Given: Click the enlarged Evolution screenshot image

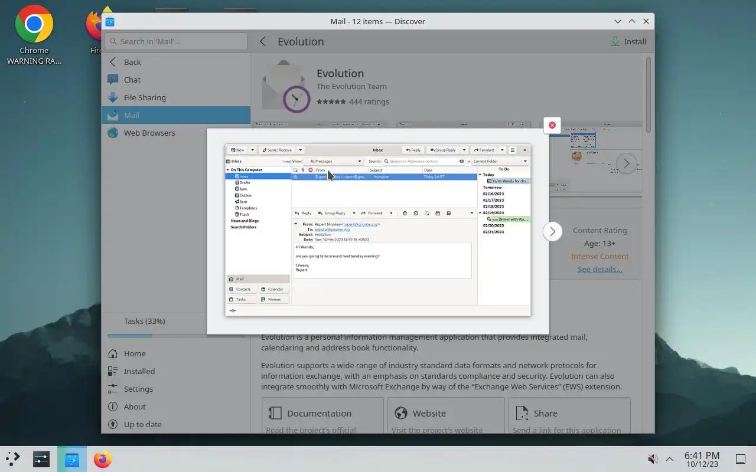Looking at the screenshot, I should coord(378,230).
